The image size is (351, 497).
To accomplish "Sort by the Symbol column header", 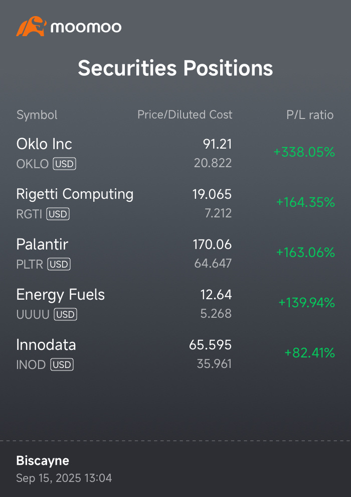I will point(37,115).
